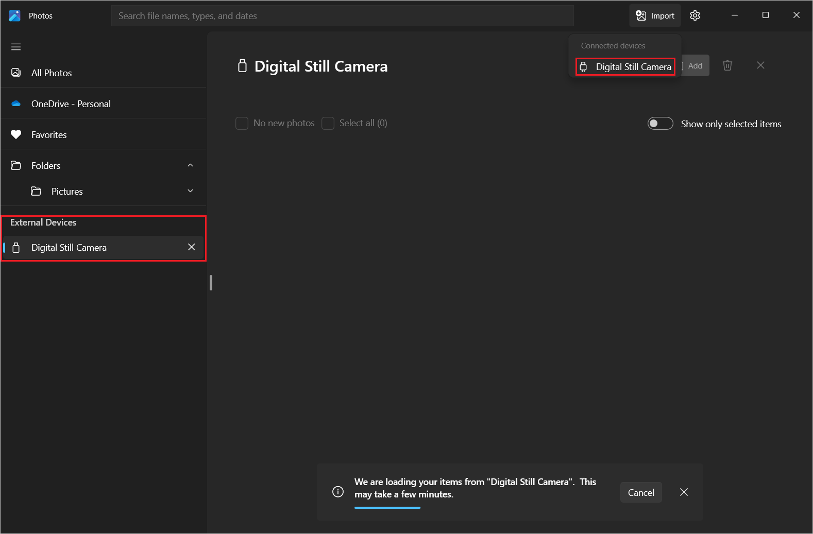Open the Import dropdown button
Image resolution: width=813 pixels, height=534 pixels.
[x=655, y=15]
